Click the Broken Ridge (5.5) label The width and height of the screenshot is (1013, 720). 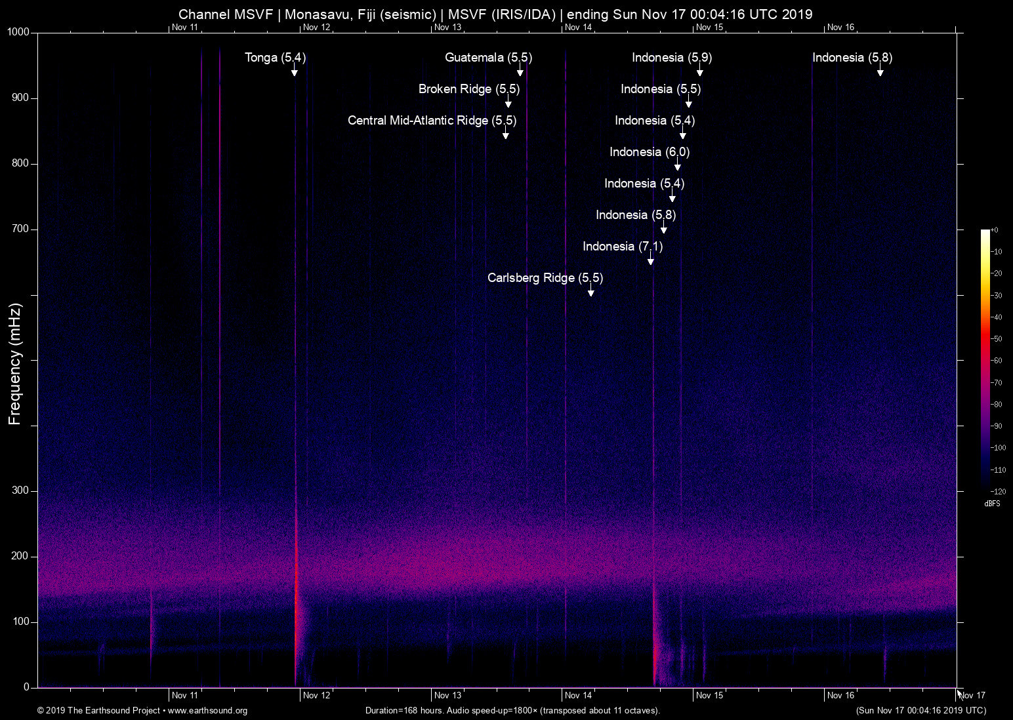tap(469, 89)
